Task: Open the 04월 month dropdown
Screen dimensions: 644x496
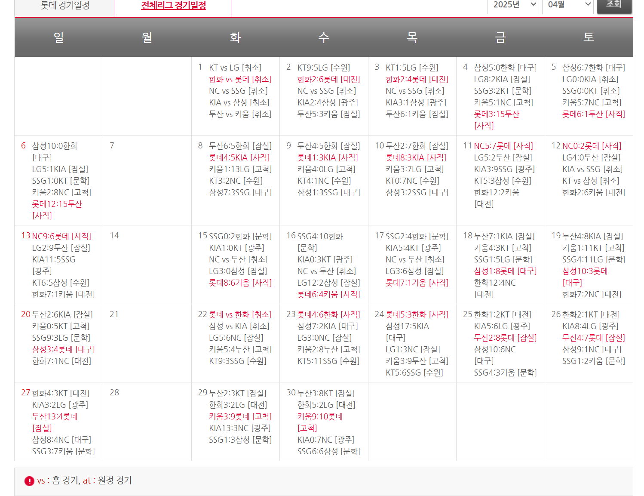Action: [x=567, y=5]
